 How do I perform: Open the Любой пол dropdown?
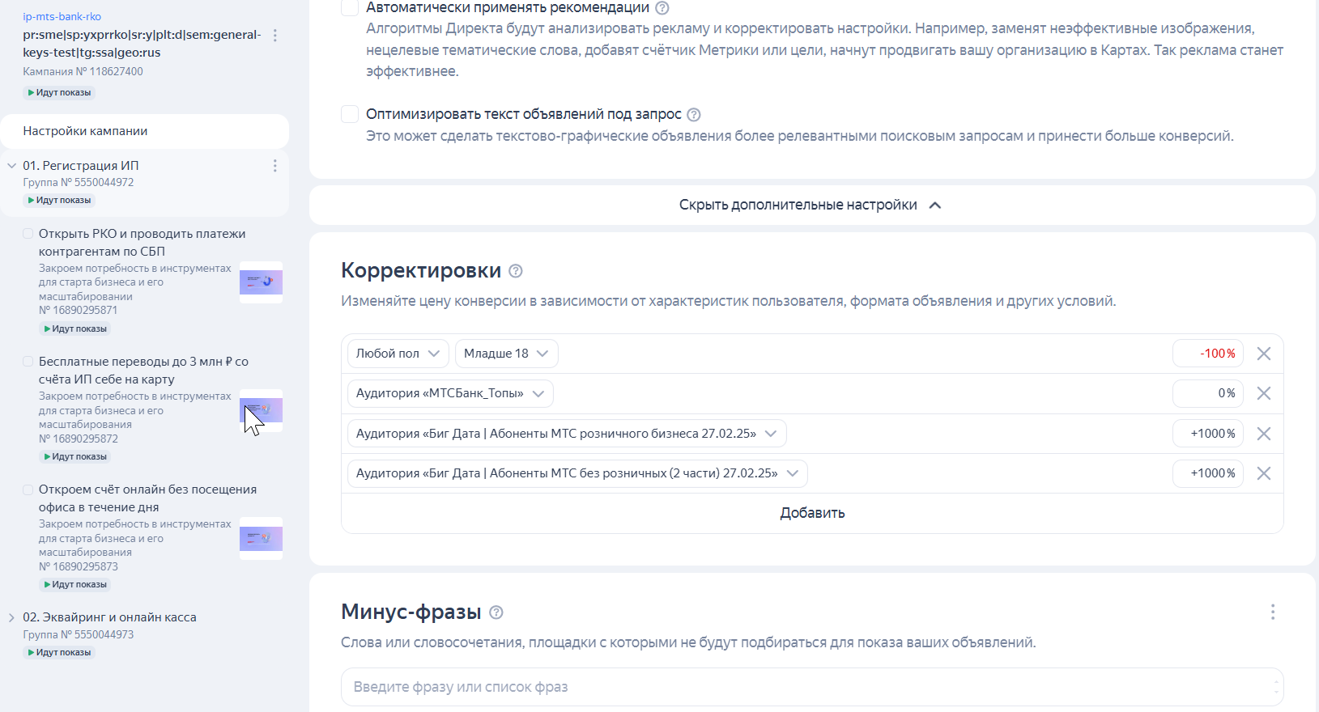(x=398, y=354)
